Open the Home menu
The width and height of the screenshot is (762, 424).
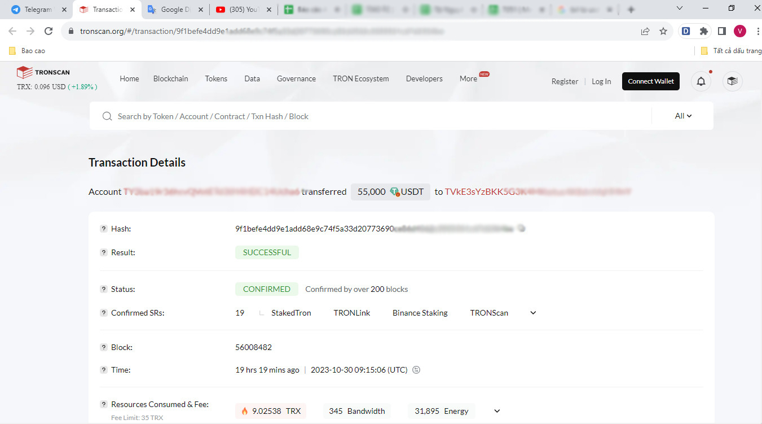tap(129, 78)
